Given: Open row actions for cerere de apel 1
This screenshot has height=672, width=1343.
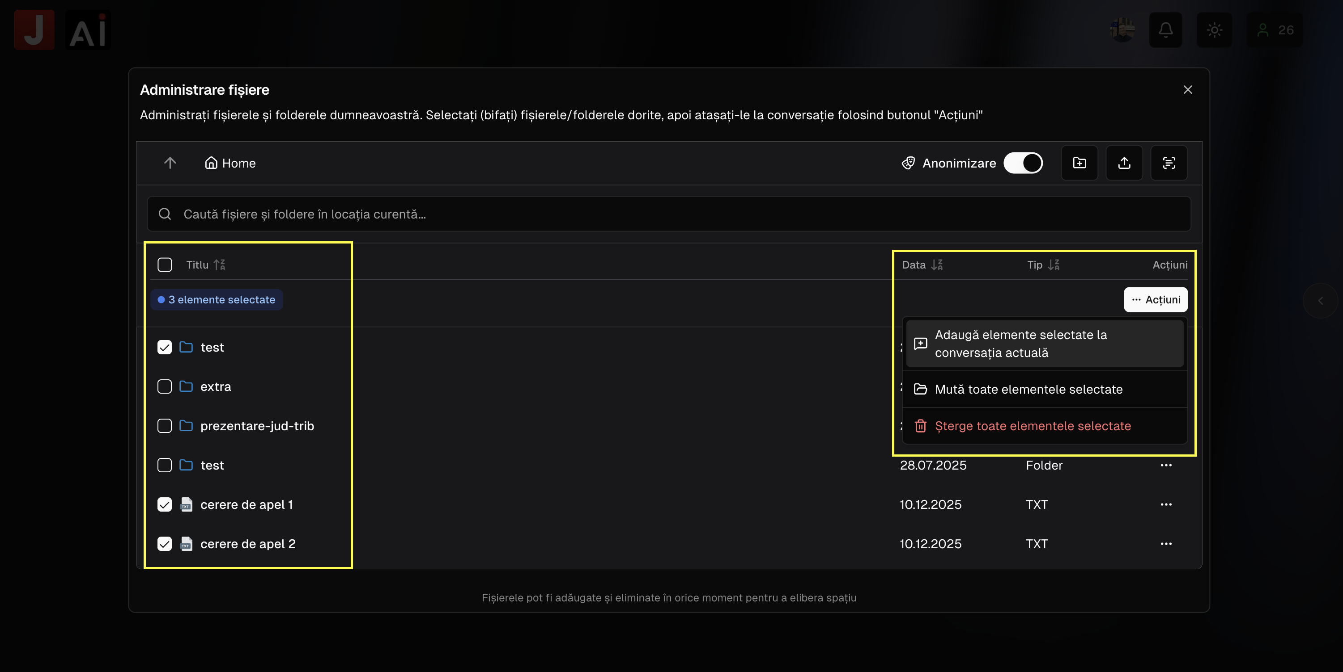Looking at the screenshot, I should (1166, 504).
